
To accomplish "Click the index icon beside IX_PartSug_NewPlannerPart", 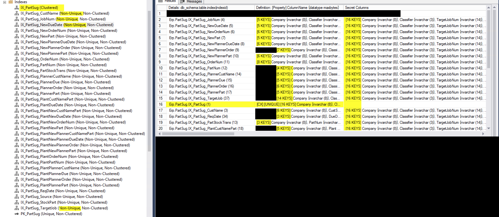I will click(17, 53).
